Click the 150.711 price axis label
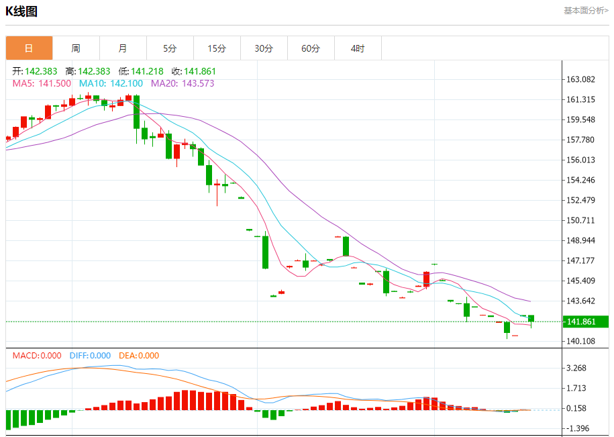The height and width of the screenshot is (437, 614). click(x=580, y=220)
